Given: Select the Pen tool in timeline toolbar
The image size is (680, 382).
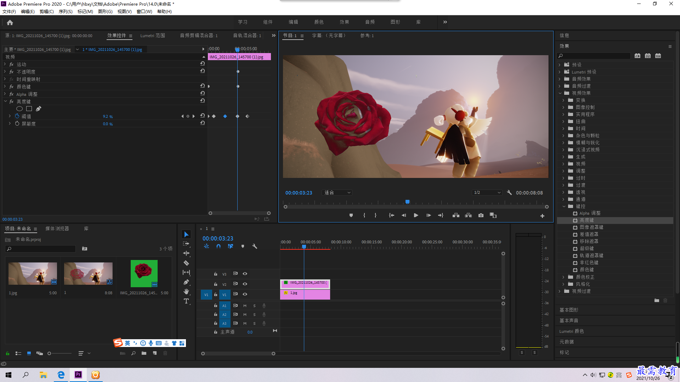Looking at the screenshot, I should (186, 282).
